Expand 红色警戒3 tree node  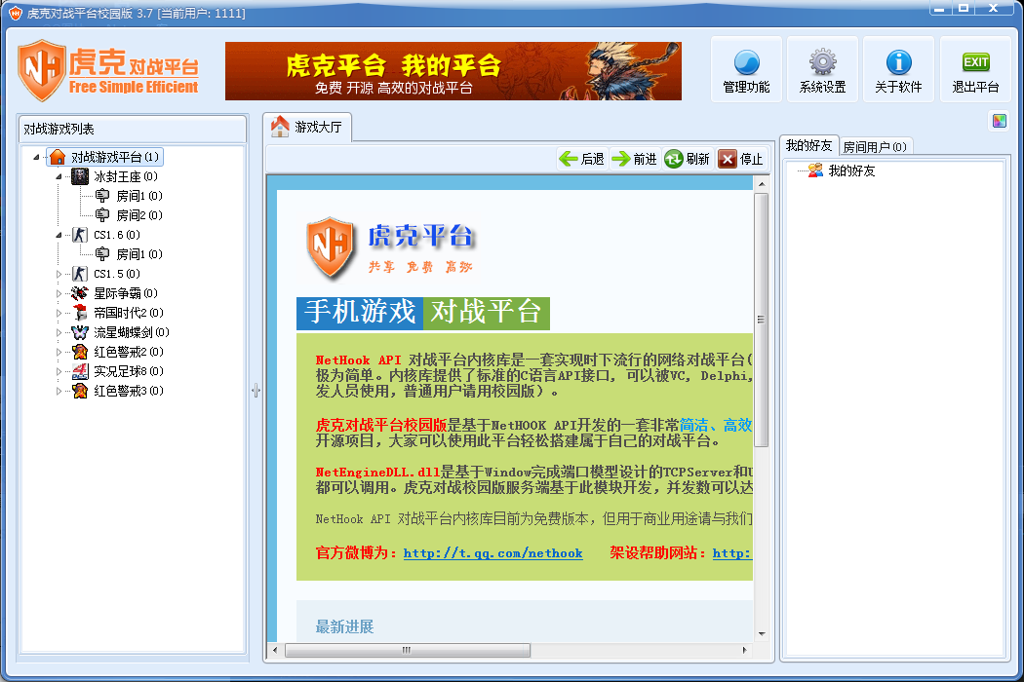pyautogui.click(x=59, y=391)
